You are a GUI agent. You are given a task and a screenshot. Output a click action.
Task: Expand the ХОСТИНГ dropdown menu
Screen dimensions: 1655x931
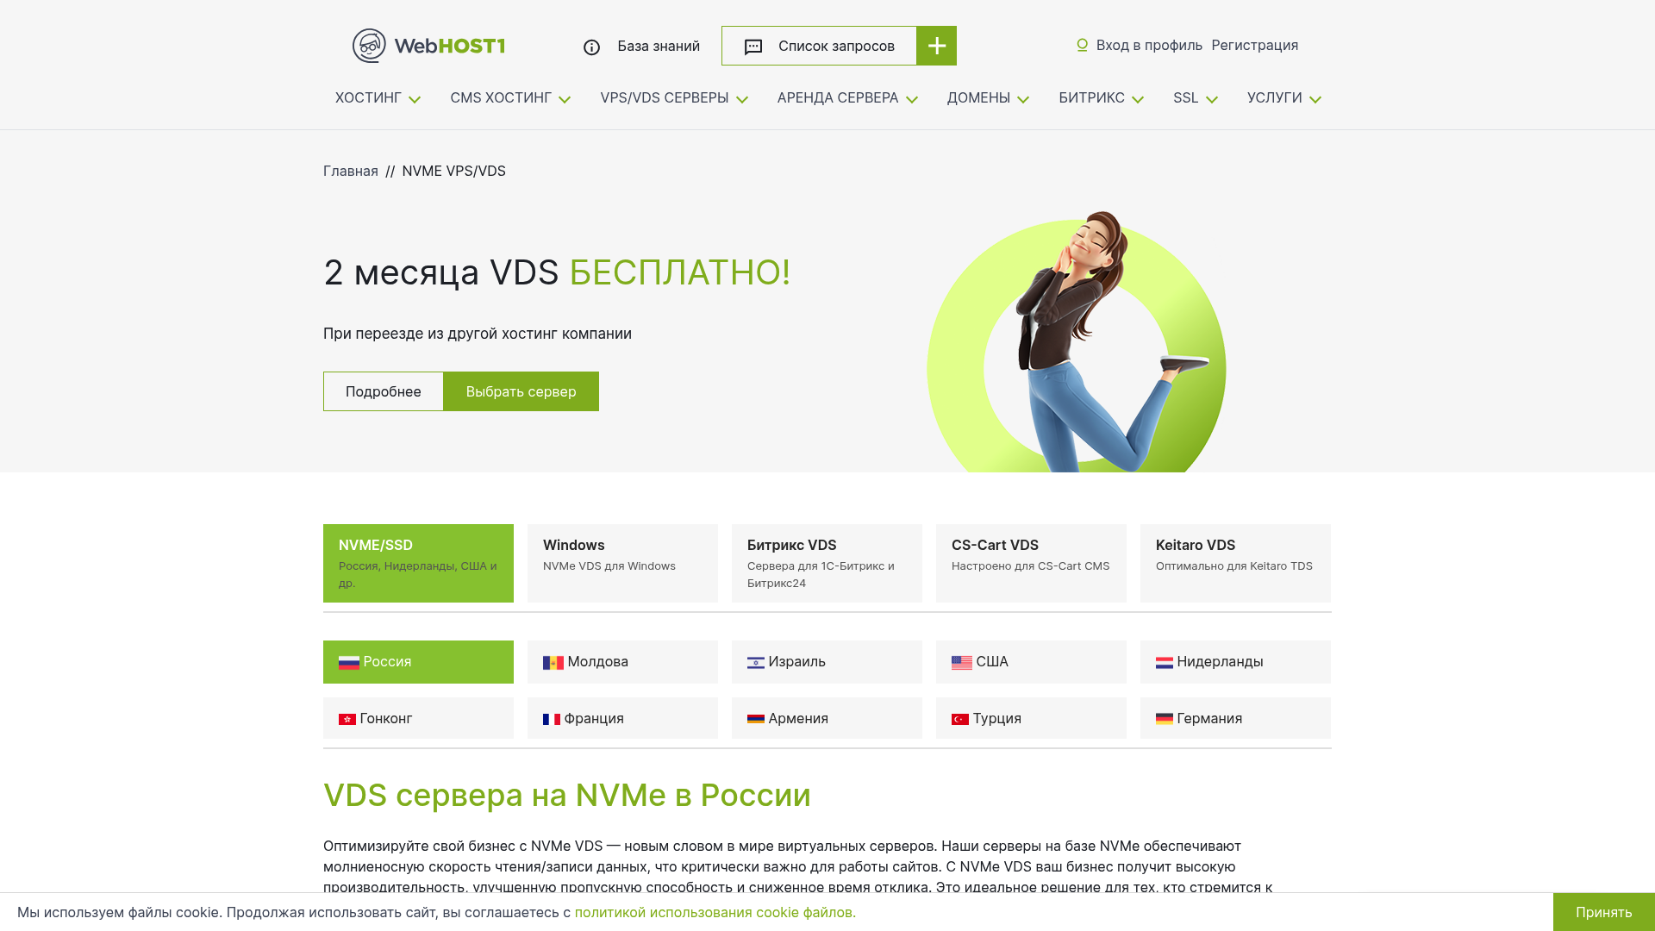click(x=378, y=98)
